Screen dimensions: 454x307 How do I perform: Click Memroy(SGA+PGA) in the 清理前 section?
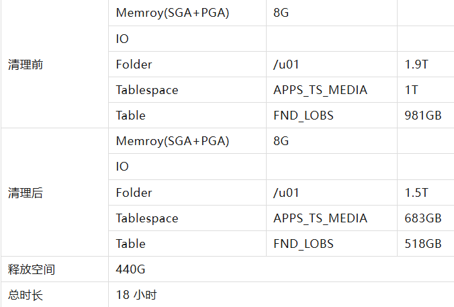(x=173, y=13)
